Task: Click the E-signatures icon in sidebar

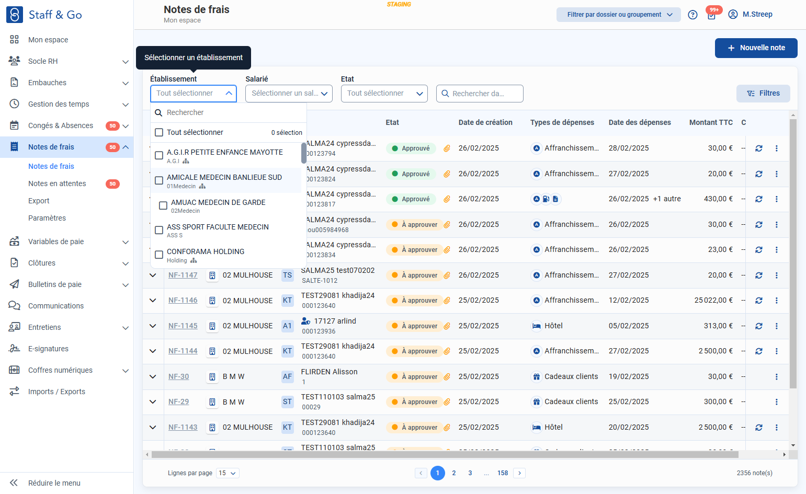Action: 14,349
